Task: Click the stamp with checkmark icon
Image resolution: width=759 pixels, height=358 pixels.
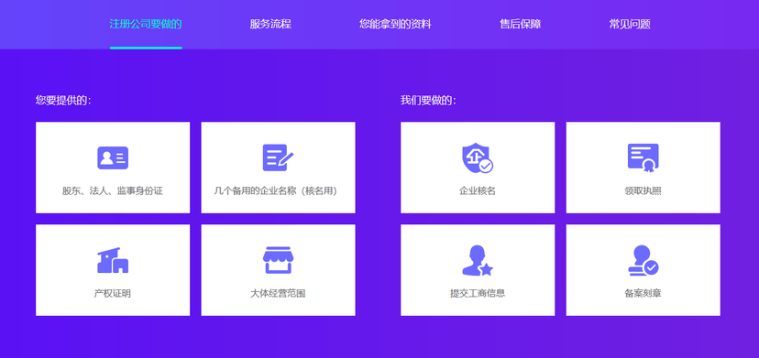Action: [x=643, y=260]
